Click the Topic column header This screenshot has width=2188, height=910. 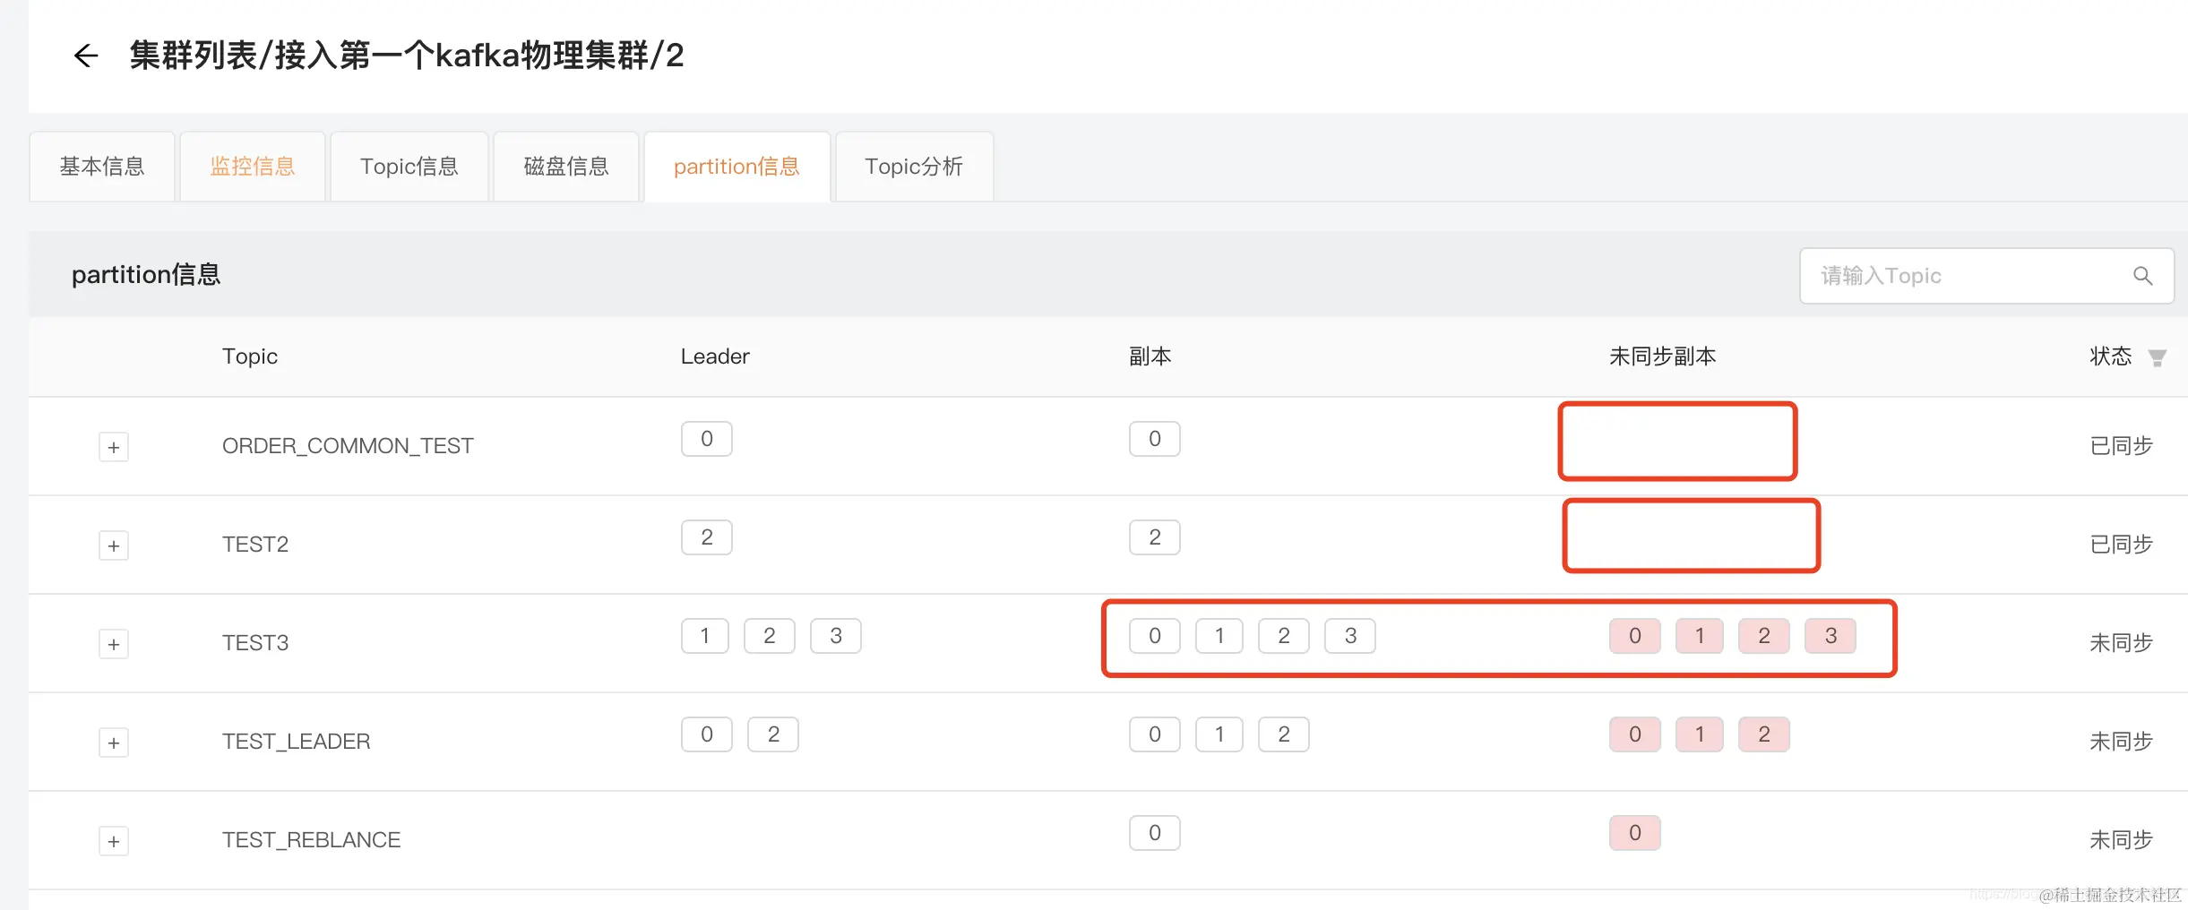tap(250, 356)
